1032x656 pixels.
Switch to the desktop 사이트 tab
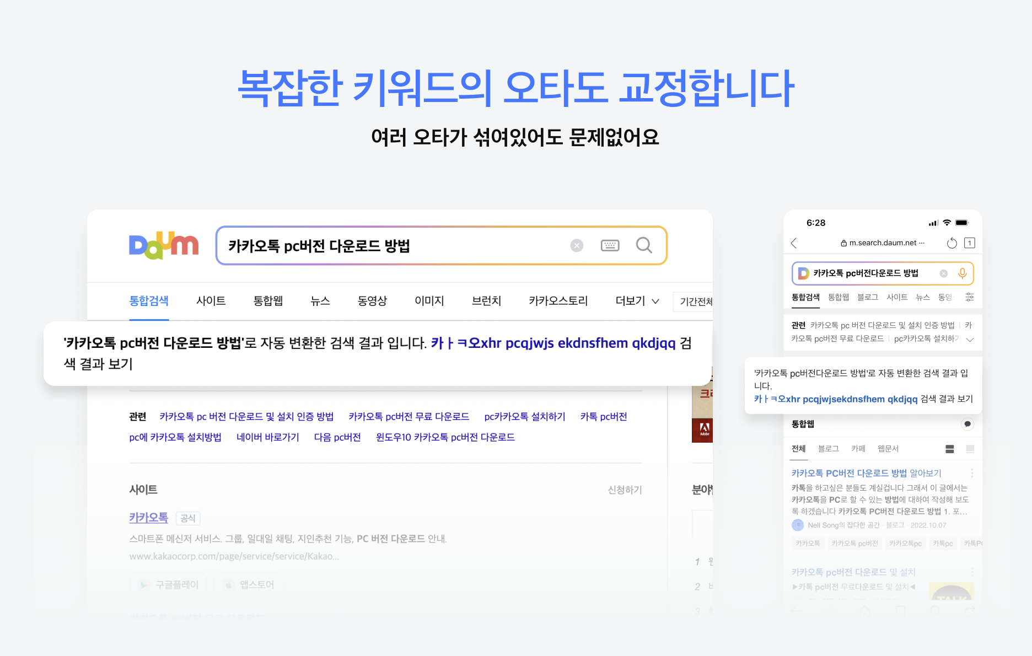click(211, 301)
